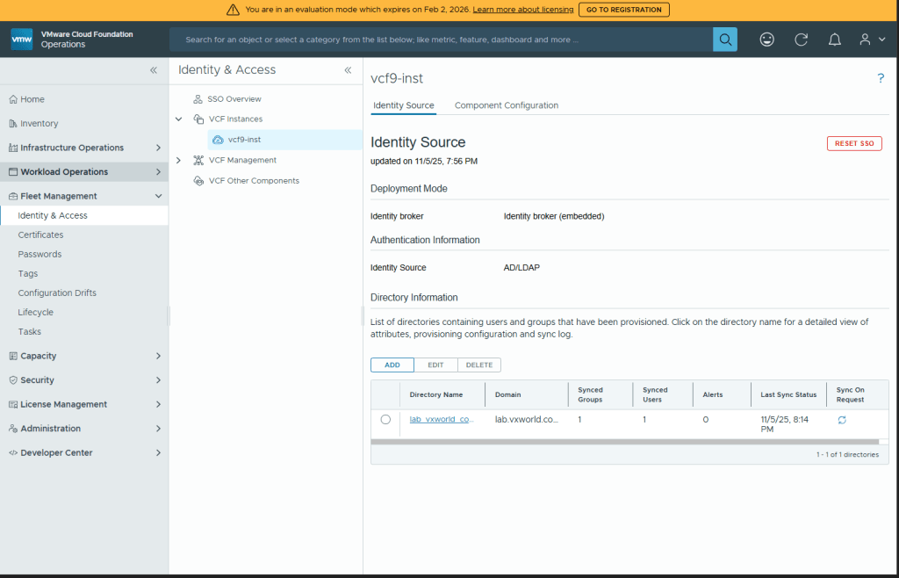Select the lab_vxworld directory radio button
899x578 pixels.
pos(385,420)
